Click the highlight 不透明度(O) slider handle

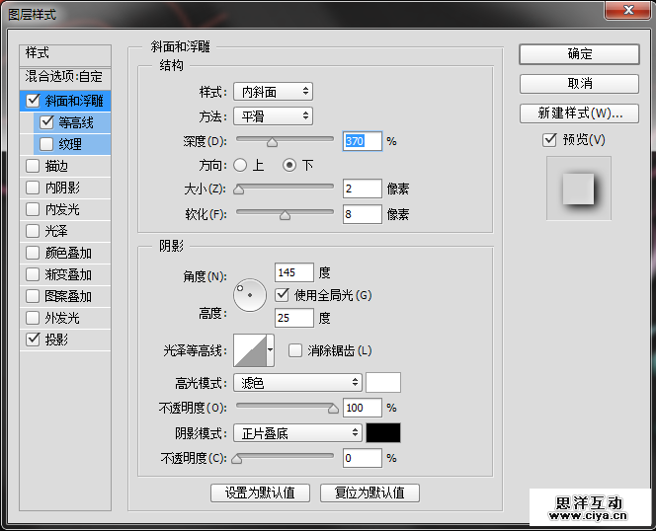[x=333, y=409]
